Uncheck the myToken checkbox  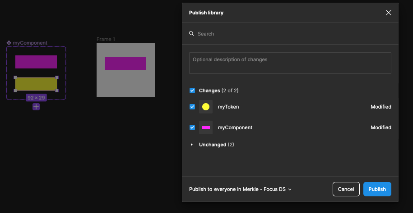[x=192, y=107]
